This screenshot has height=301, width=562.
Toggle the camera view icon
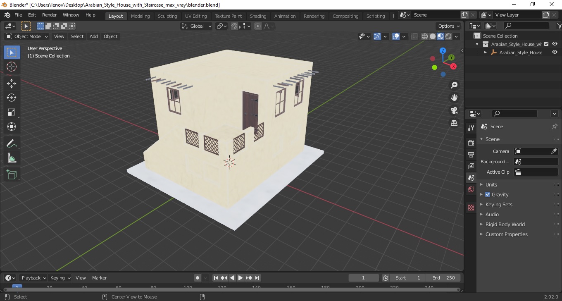(454, 110)
